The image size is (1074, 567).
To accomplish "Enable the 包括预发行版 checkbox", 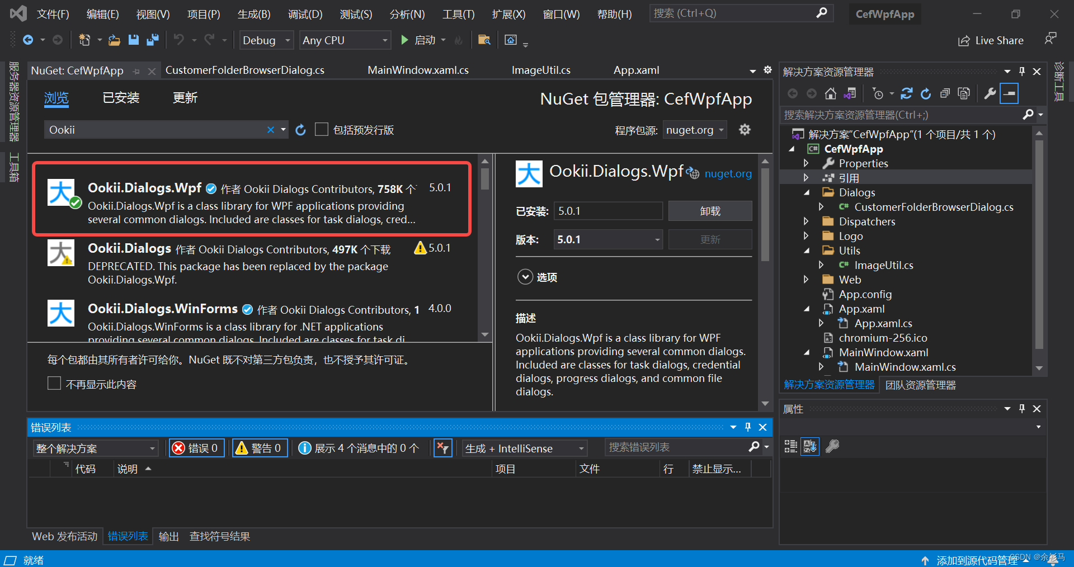I will pyautogui.click(x=322, y=129).
